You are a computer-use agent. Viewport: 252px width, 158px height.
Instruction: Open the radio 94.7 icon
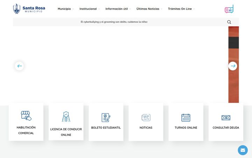tap(229, 9)
